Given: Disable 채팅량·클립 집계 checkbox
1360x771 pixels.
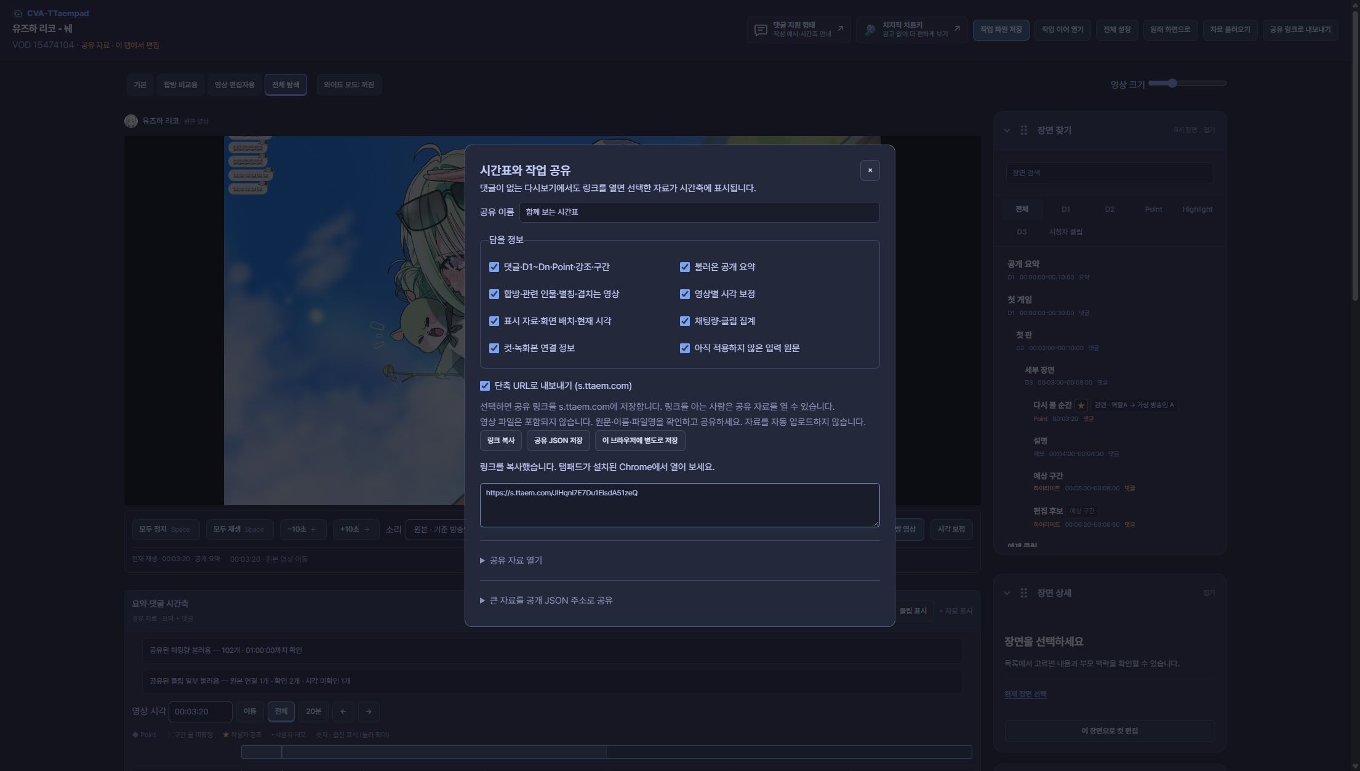Looking at the screenshot, I should (684, 321).
